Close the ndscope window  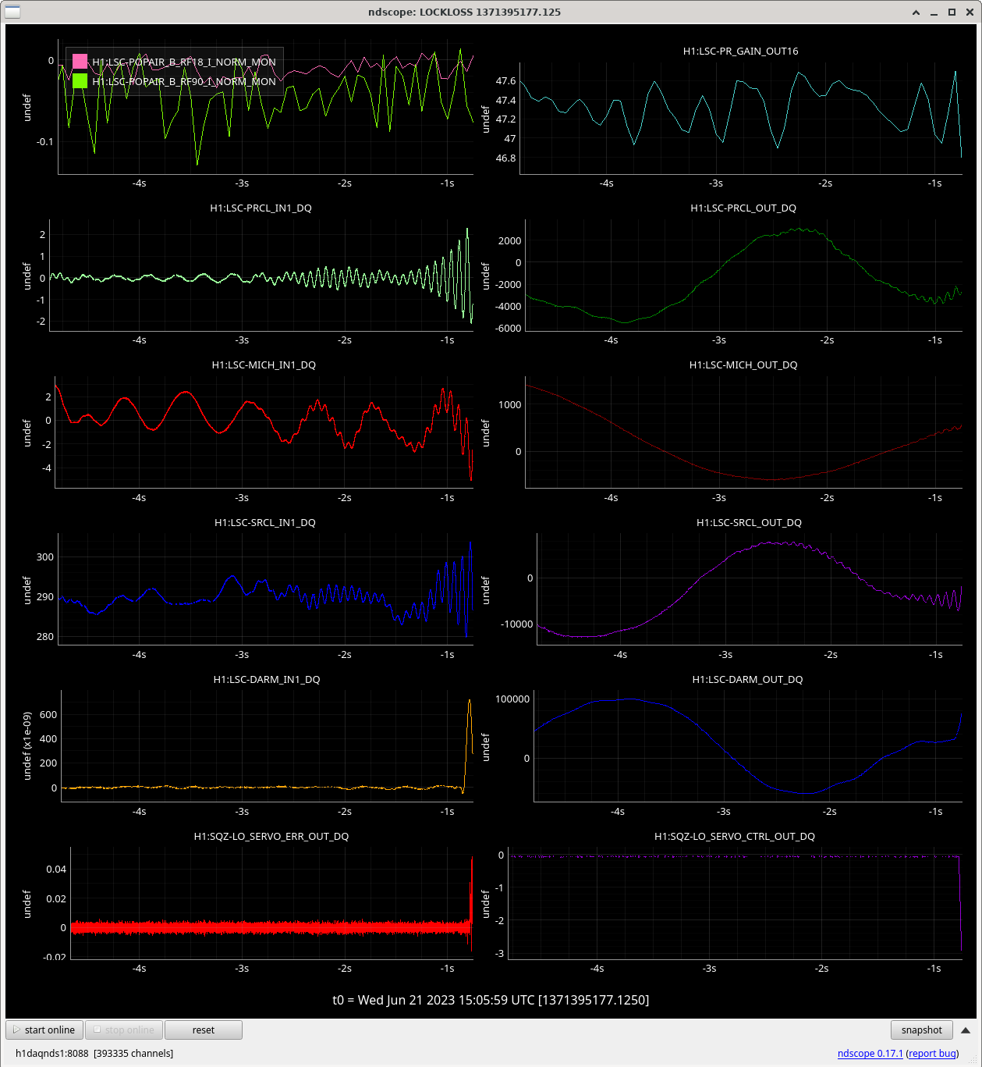point(969,12)
